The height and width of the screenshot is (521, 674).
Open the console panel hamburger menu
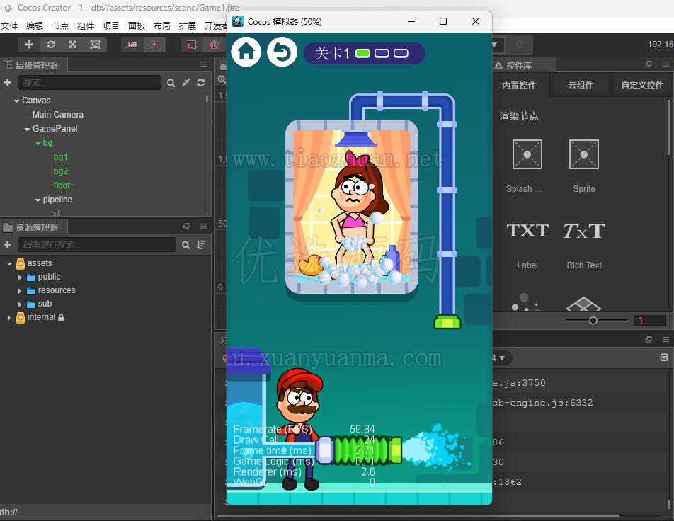click(x=666, y=340)
